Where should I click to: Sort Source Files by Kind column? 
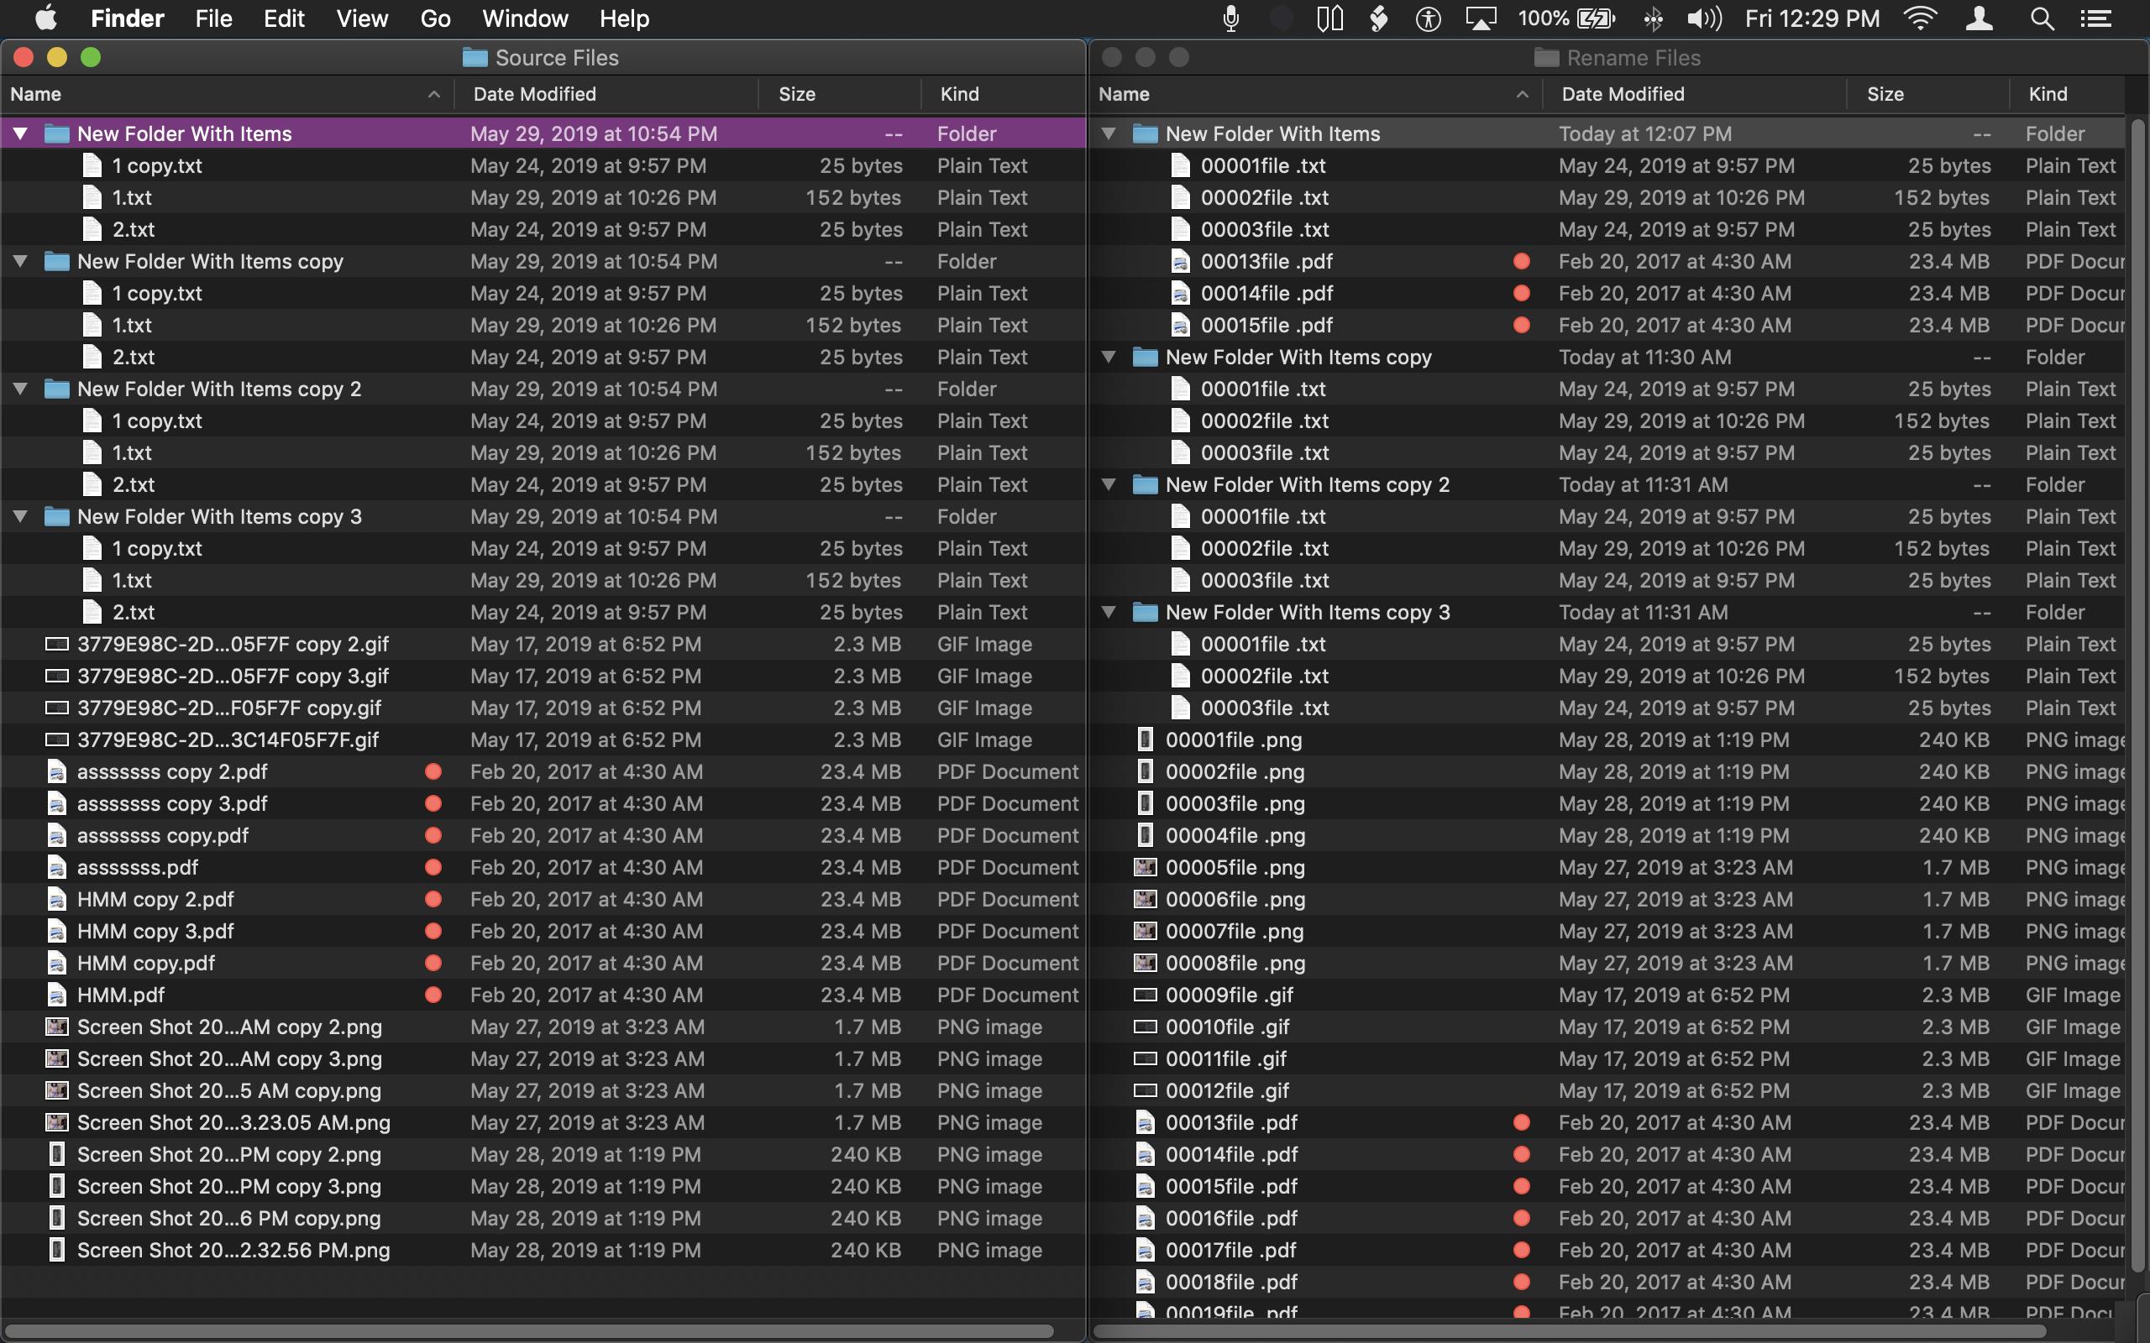click(x=1003, y=94)
